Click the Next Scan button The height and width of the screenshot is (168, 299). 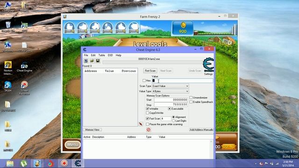pyautogui.click(x=166, y=71)
